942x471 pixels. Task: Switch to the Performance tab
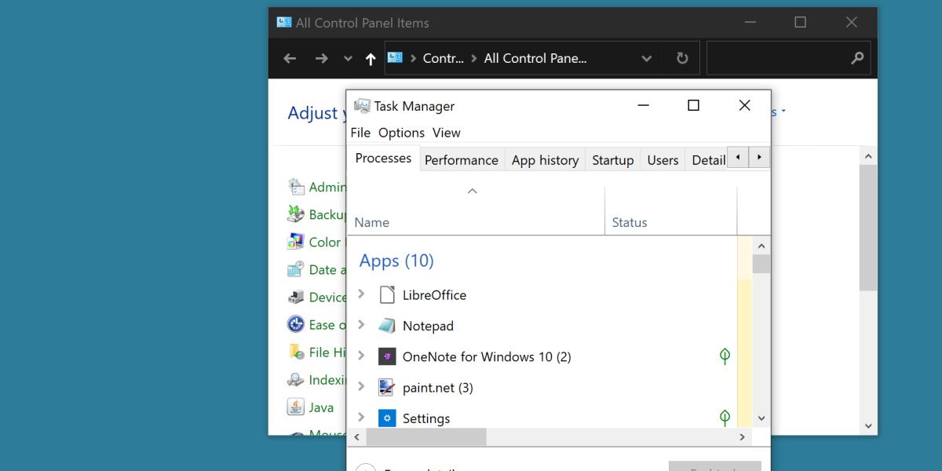(462, 160)
